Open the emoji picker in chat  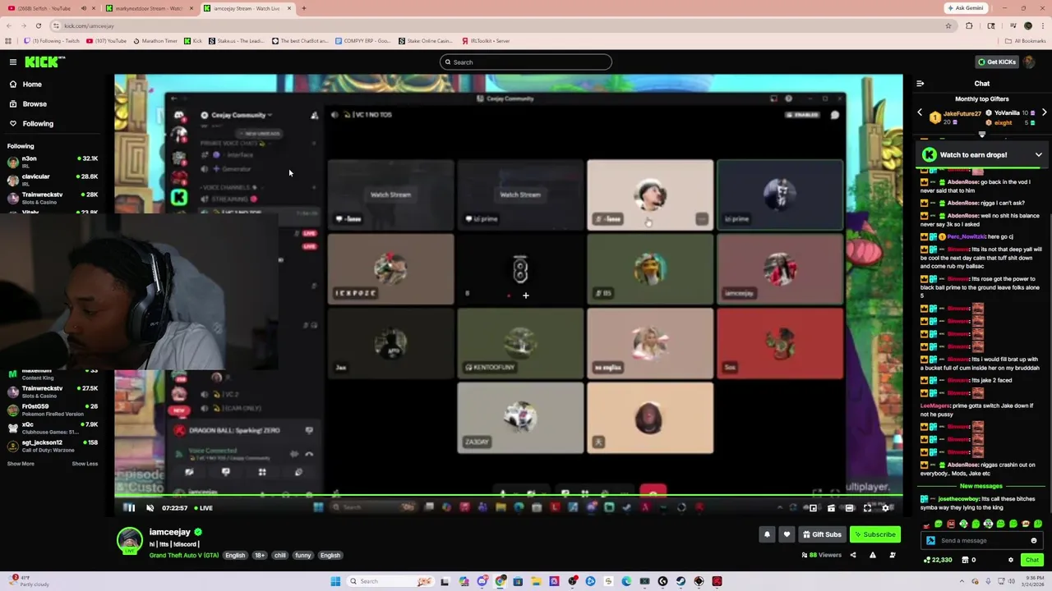(x=1034, y=541)
